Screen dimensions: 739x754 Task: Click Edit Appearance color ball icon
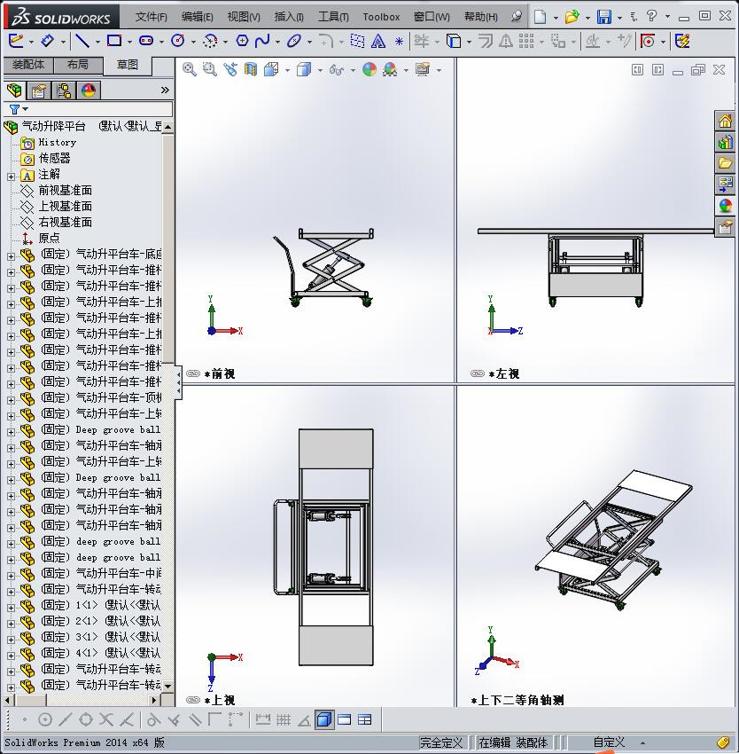click(x=369, y=70)
